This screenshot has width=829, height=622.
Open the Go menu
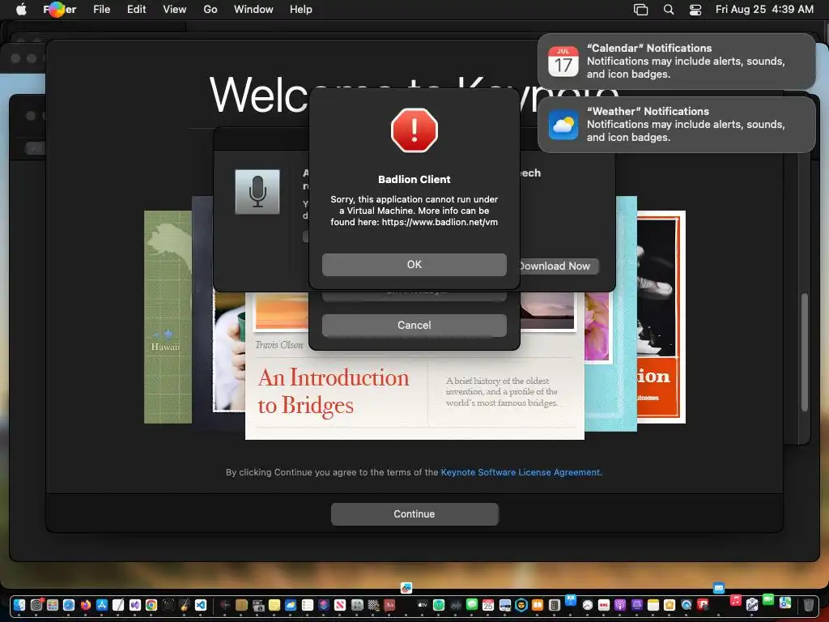pos(210,10)
